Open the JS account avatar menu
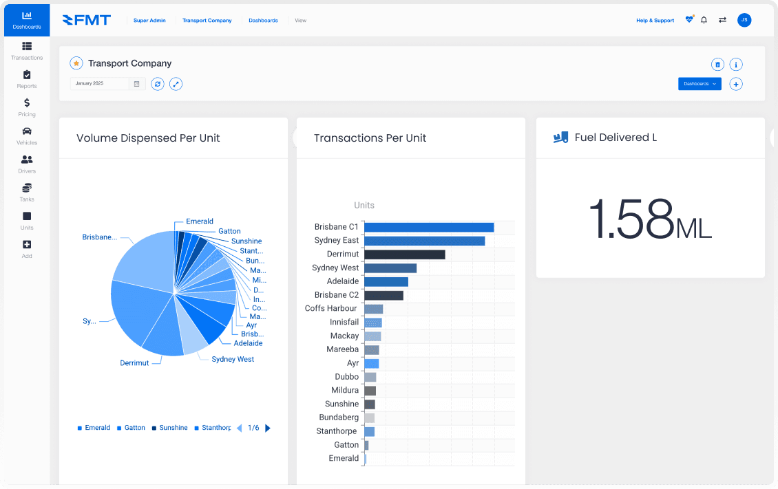This screenshot has height=489, width=778. coord(744,20)
